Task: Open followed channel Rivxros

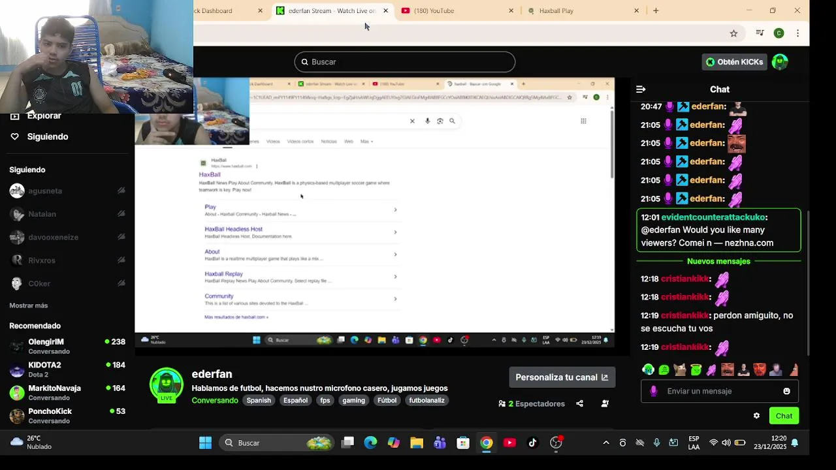Action: pyautogui.click(x=41, y=260)
